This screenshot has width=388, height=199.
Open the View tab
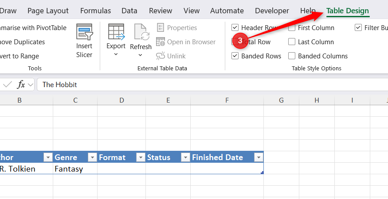click(x=192, y=11)
